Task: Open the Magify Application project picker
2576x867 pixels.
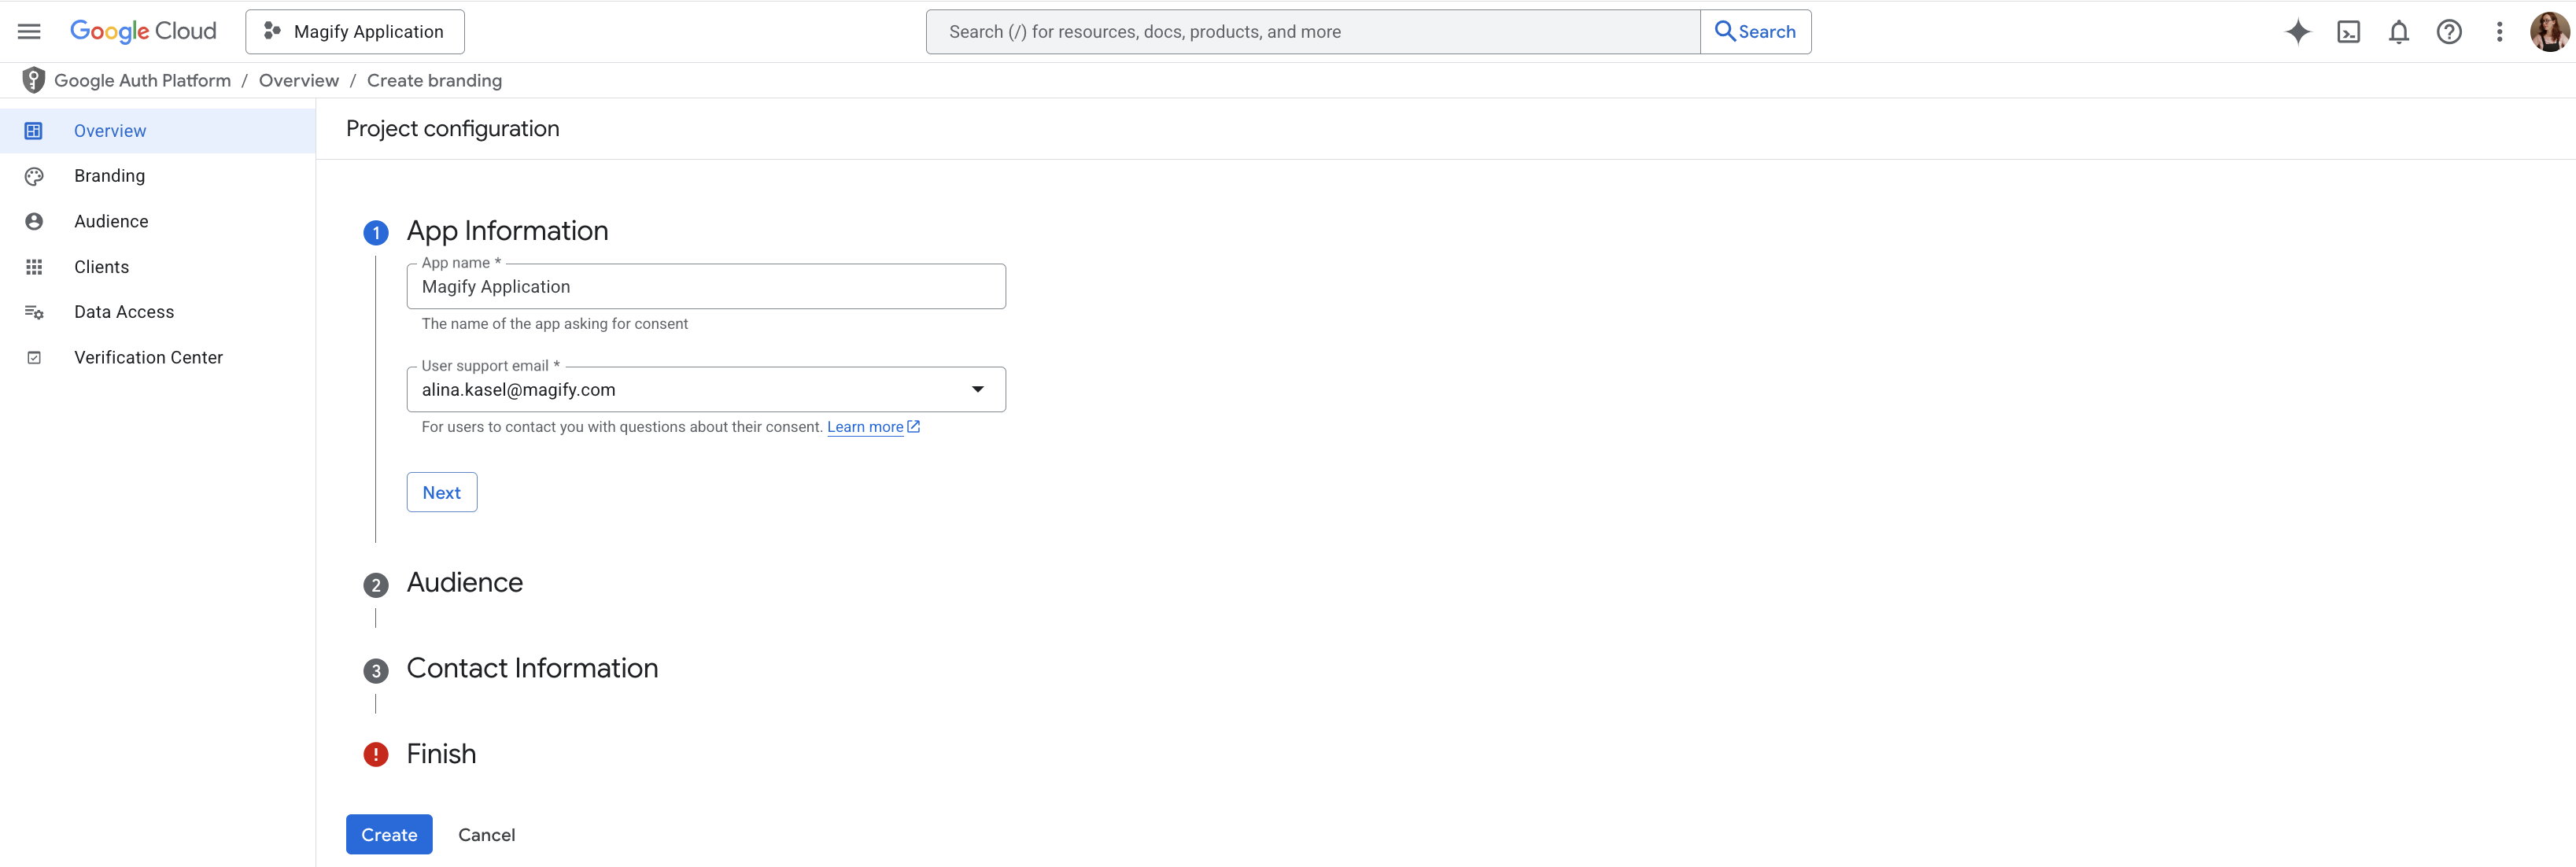Action: point(354,31)
